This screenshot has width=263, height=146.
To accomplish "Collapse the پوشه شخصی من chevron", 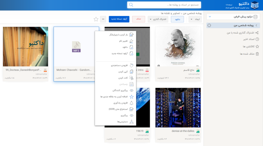I will click(256, 25).
